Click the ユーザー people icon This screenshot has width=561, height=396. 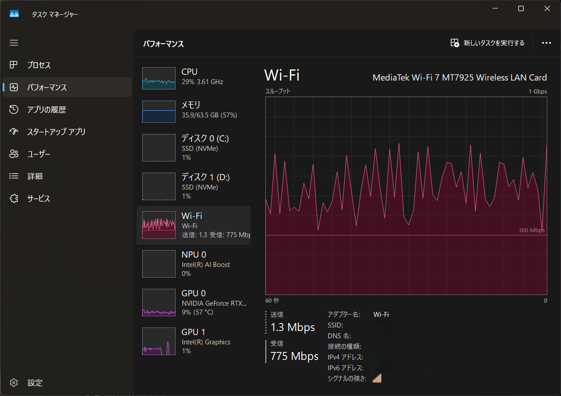tap(14, 154)
